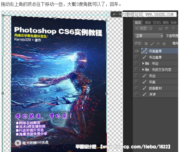
Task: Click the DVD disc icon on cover
Action: [18, 143]
